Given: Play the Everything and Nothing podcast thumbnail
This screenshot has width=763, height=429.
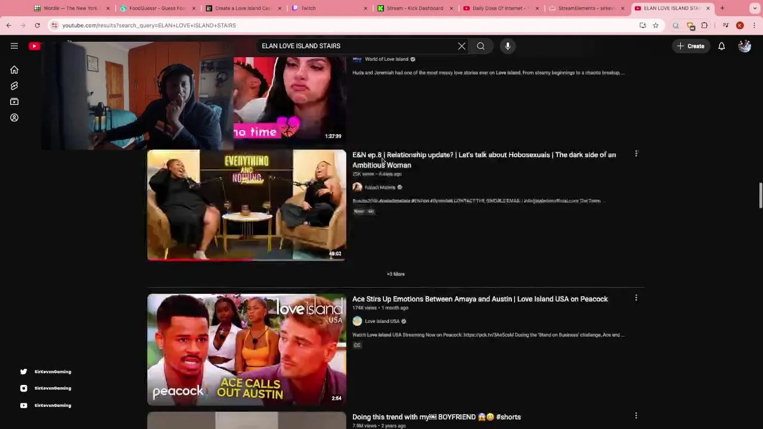Looking at the screenshot, I should click(x=247, y=205).
